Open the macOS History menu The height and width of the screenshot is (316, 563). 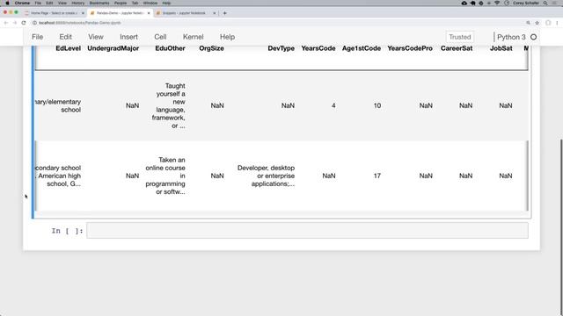point(78,3)
